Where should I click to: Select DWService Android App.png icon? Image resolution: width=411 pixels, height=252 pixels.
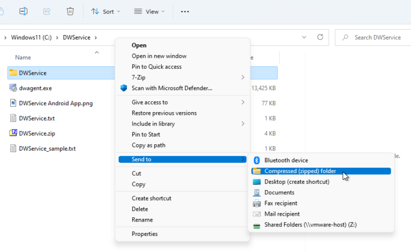tap(13, 103)
